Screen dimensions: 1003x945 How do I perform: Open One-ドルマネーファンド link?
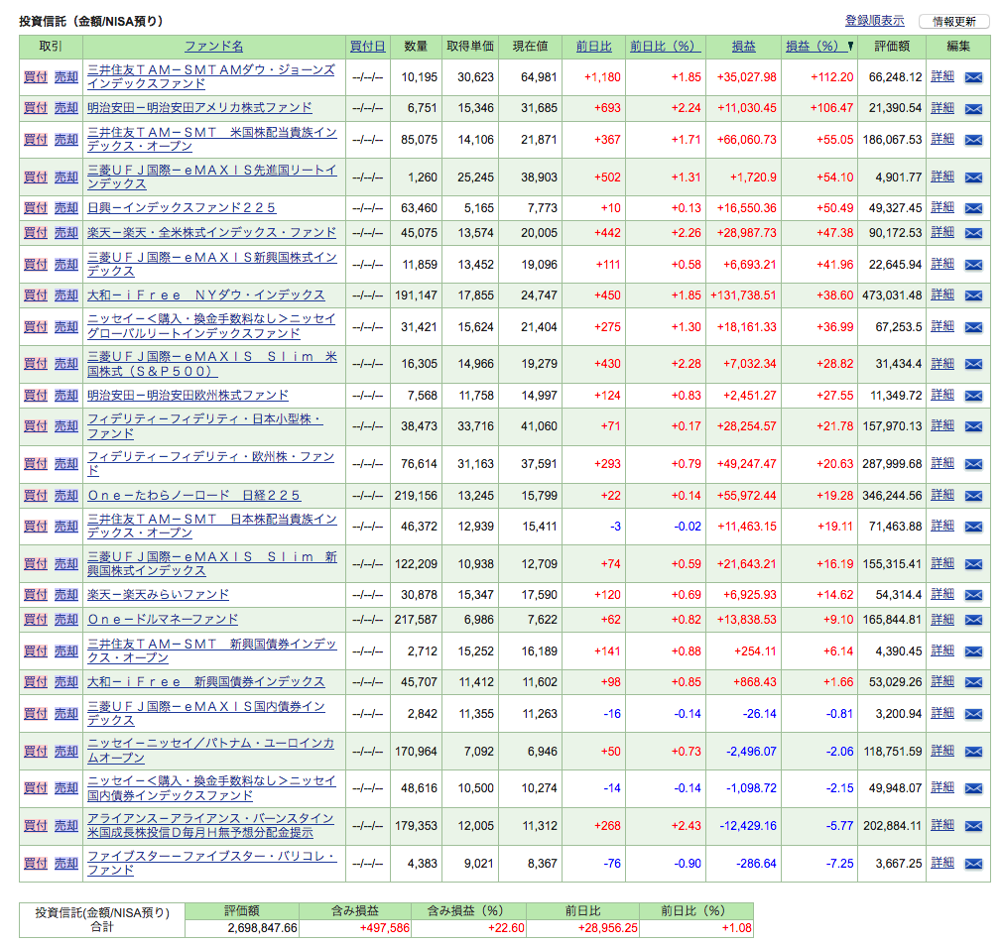coord(163,619)
